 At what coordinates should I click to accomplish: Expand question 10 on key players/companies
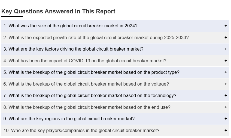[81, 130]
